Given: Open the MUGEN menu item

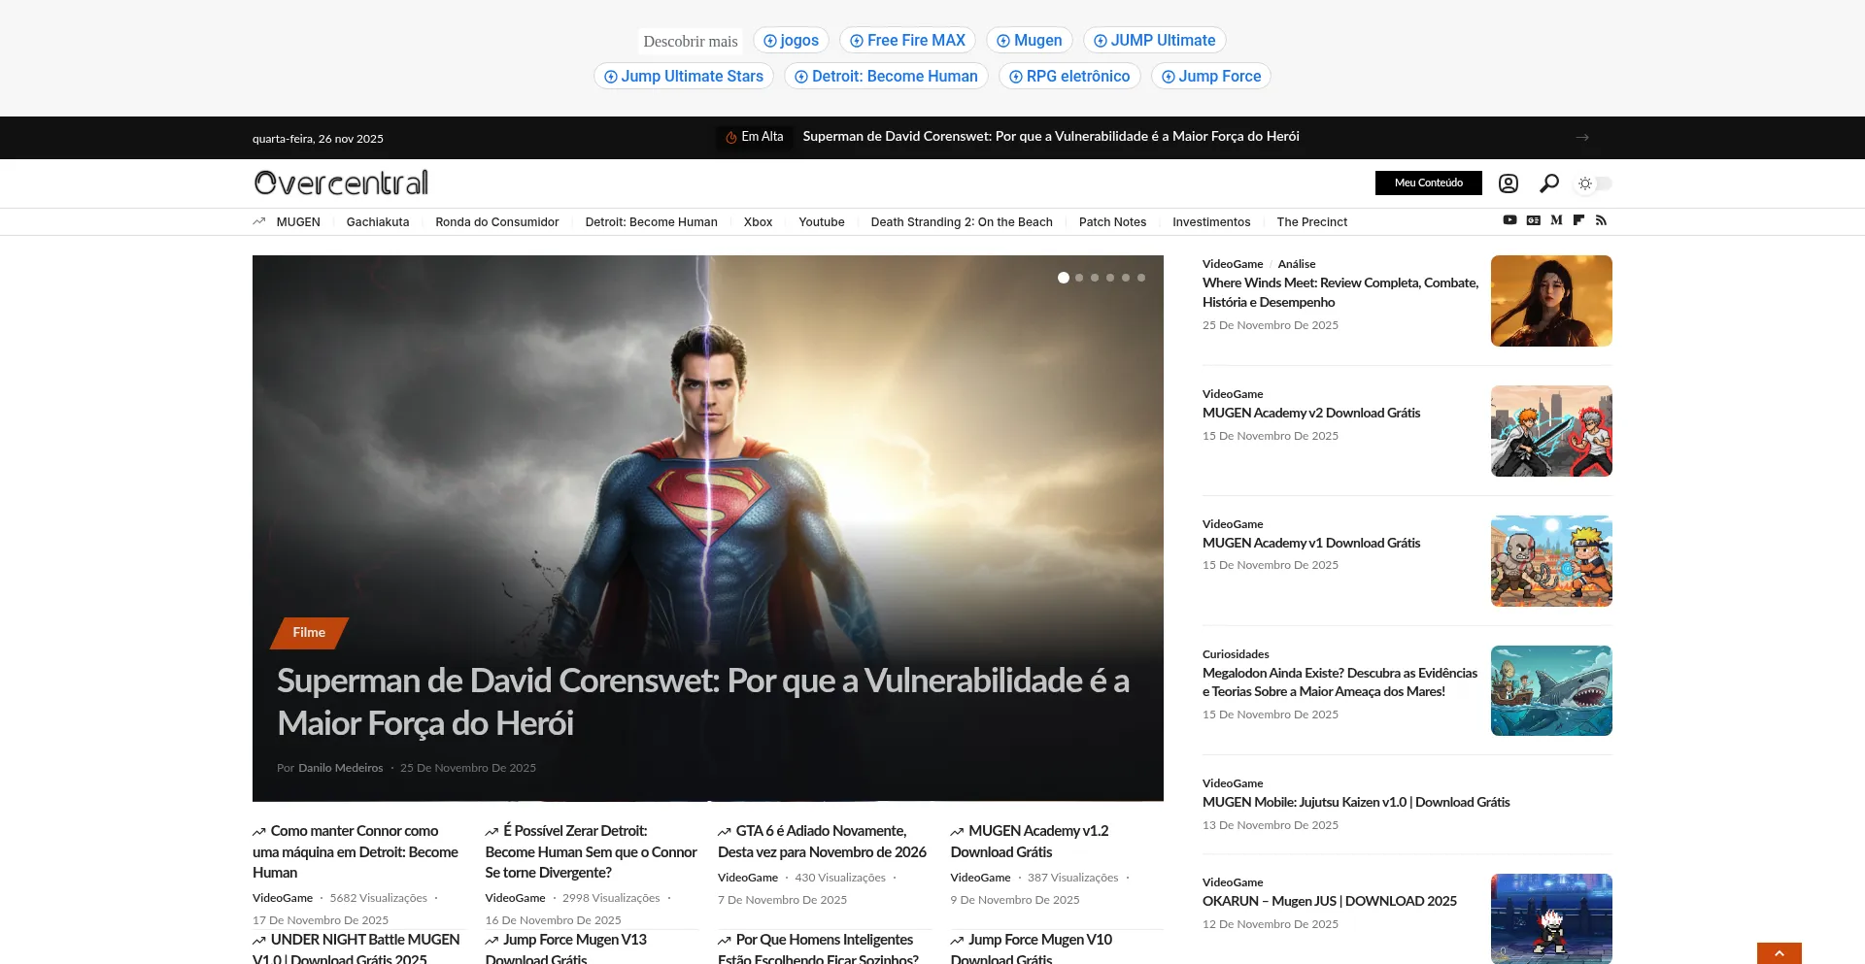Looking at the screenshot, I should pos(298,222).
